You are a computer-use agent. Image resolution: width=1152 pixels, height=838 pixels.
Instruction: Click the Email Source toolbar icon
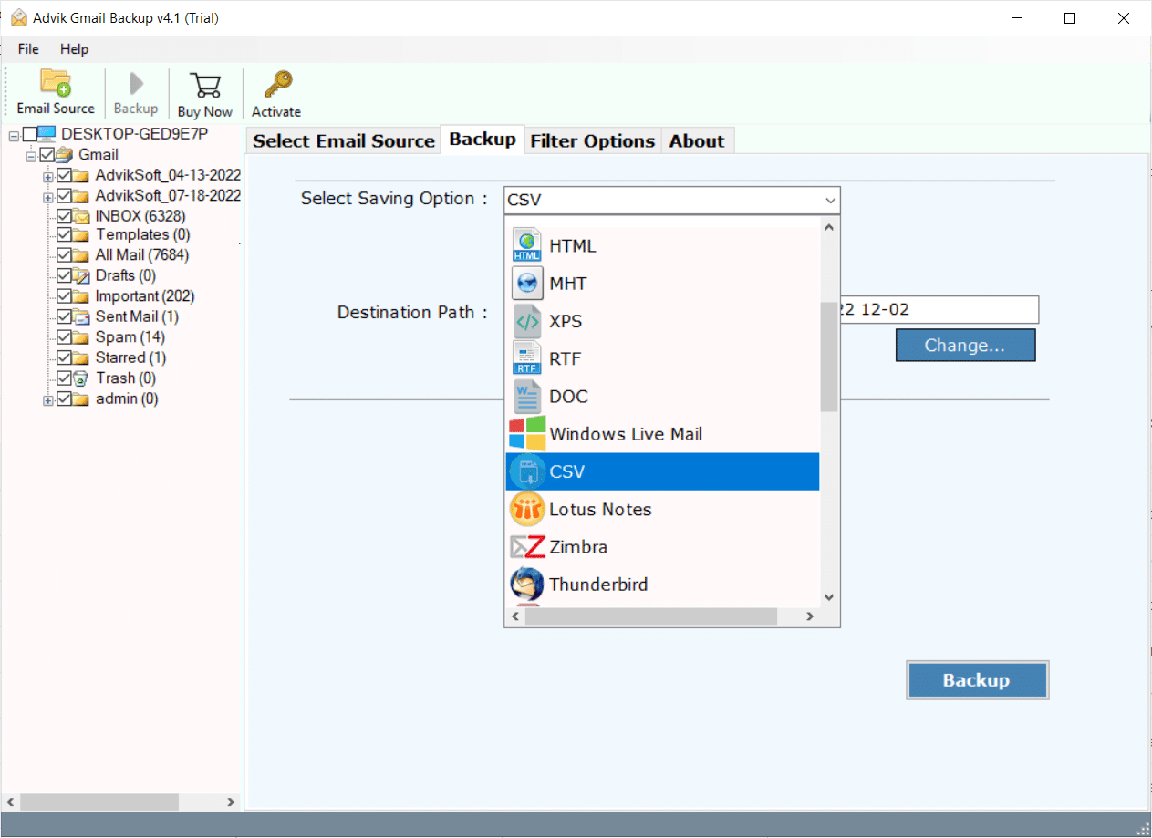56,83
